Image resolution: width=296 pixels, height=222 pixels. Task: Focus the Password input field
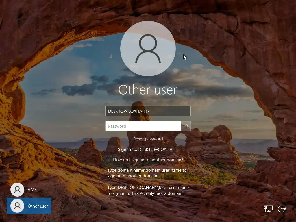[143, 126]
